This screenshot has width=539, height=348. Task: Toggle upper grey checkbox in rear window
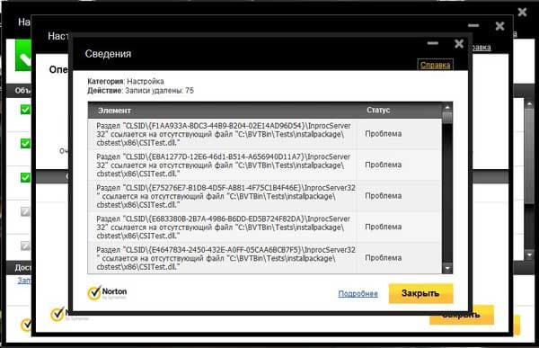pos(25,211)
